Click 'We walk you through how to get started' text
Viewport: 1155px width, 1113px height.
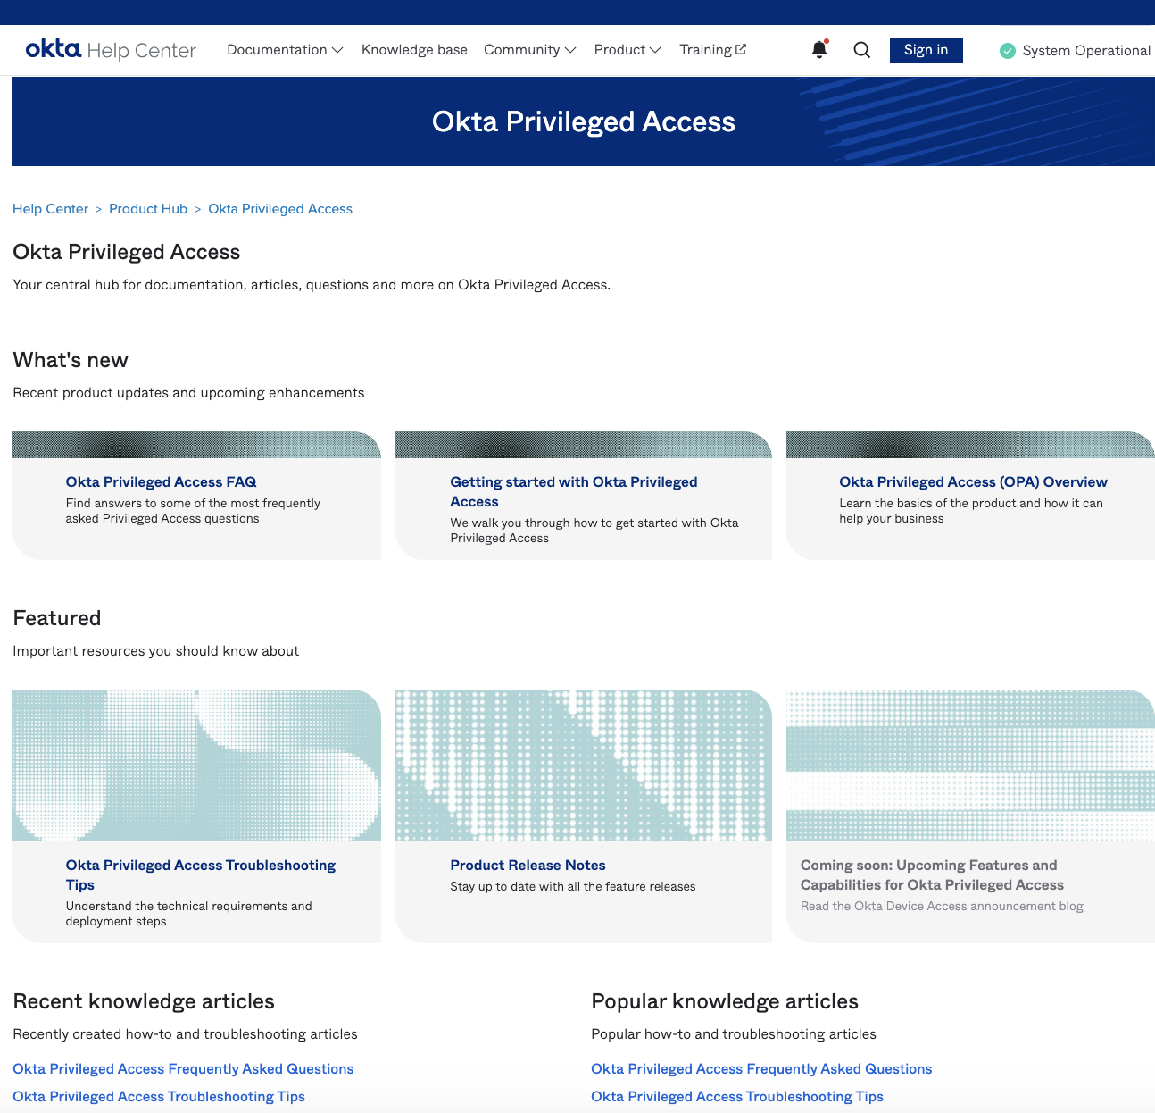594,531
